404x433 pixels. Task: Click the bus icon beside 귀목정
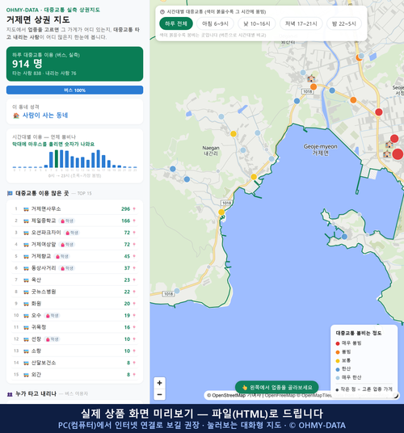26,327
